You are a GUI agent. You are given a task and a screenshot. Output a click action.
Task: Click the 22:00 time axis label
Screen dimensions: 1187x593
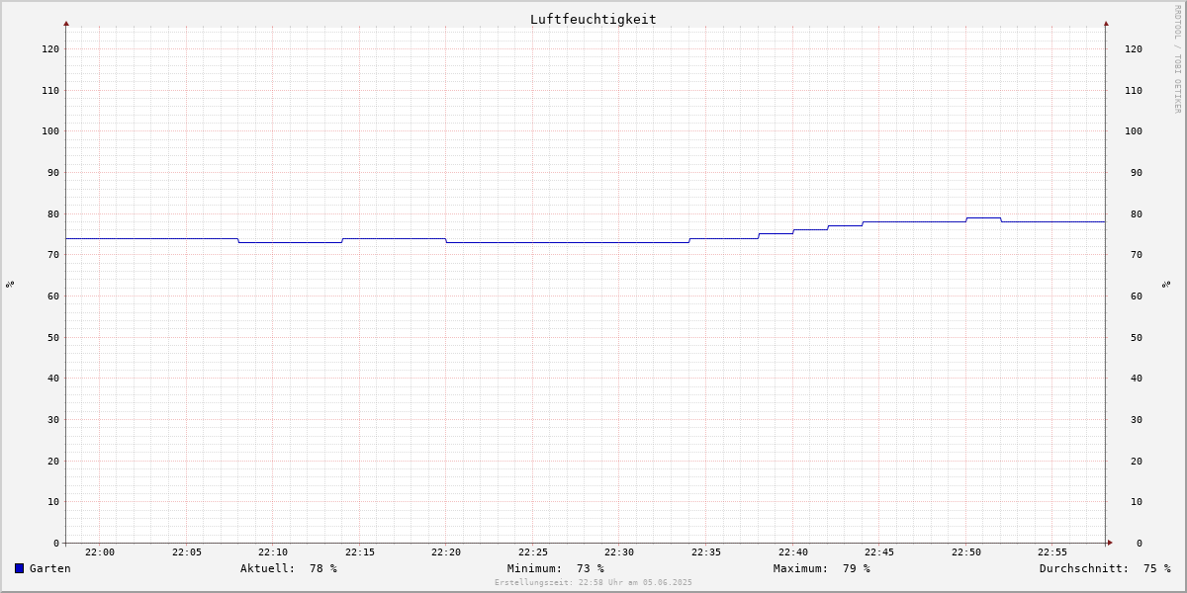point(100,552)
